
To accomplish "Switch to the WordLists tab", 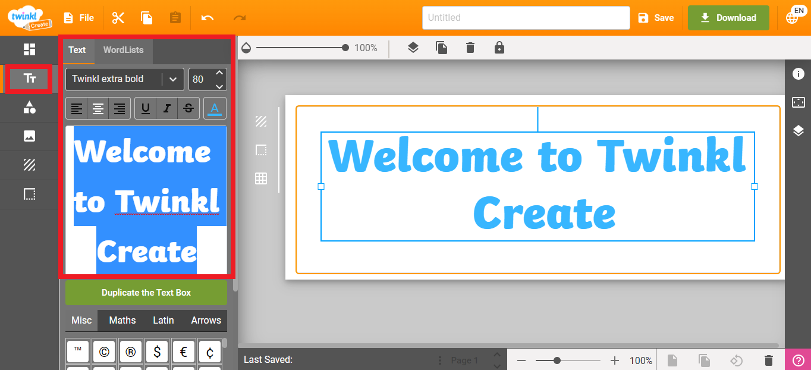I will click(123, 51).
